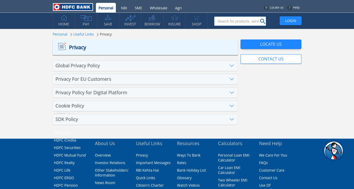
Task: Open Quick Links footer link
Action: tap(146, 178)
